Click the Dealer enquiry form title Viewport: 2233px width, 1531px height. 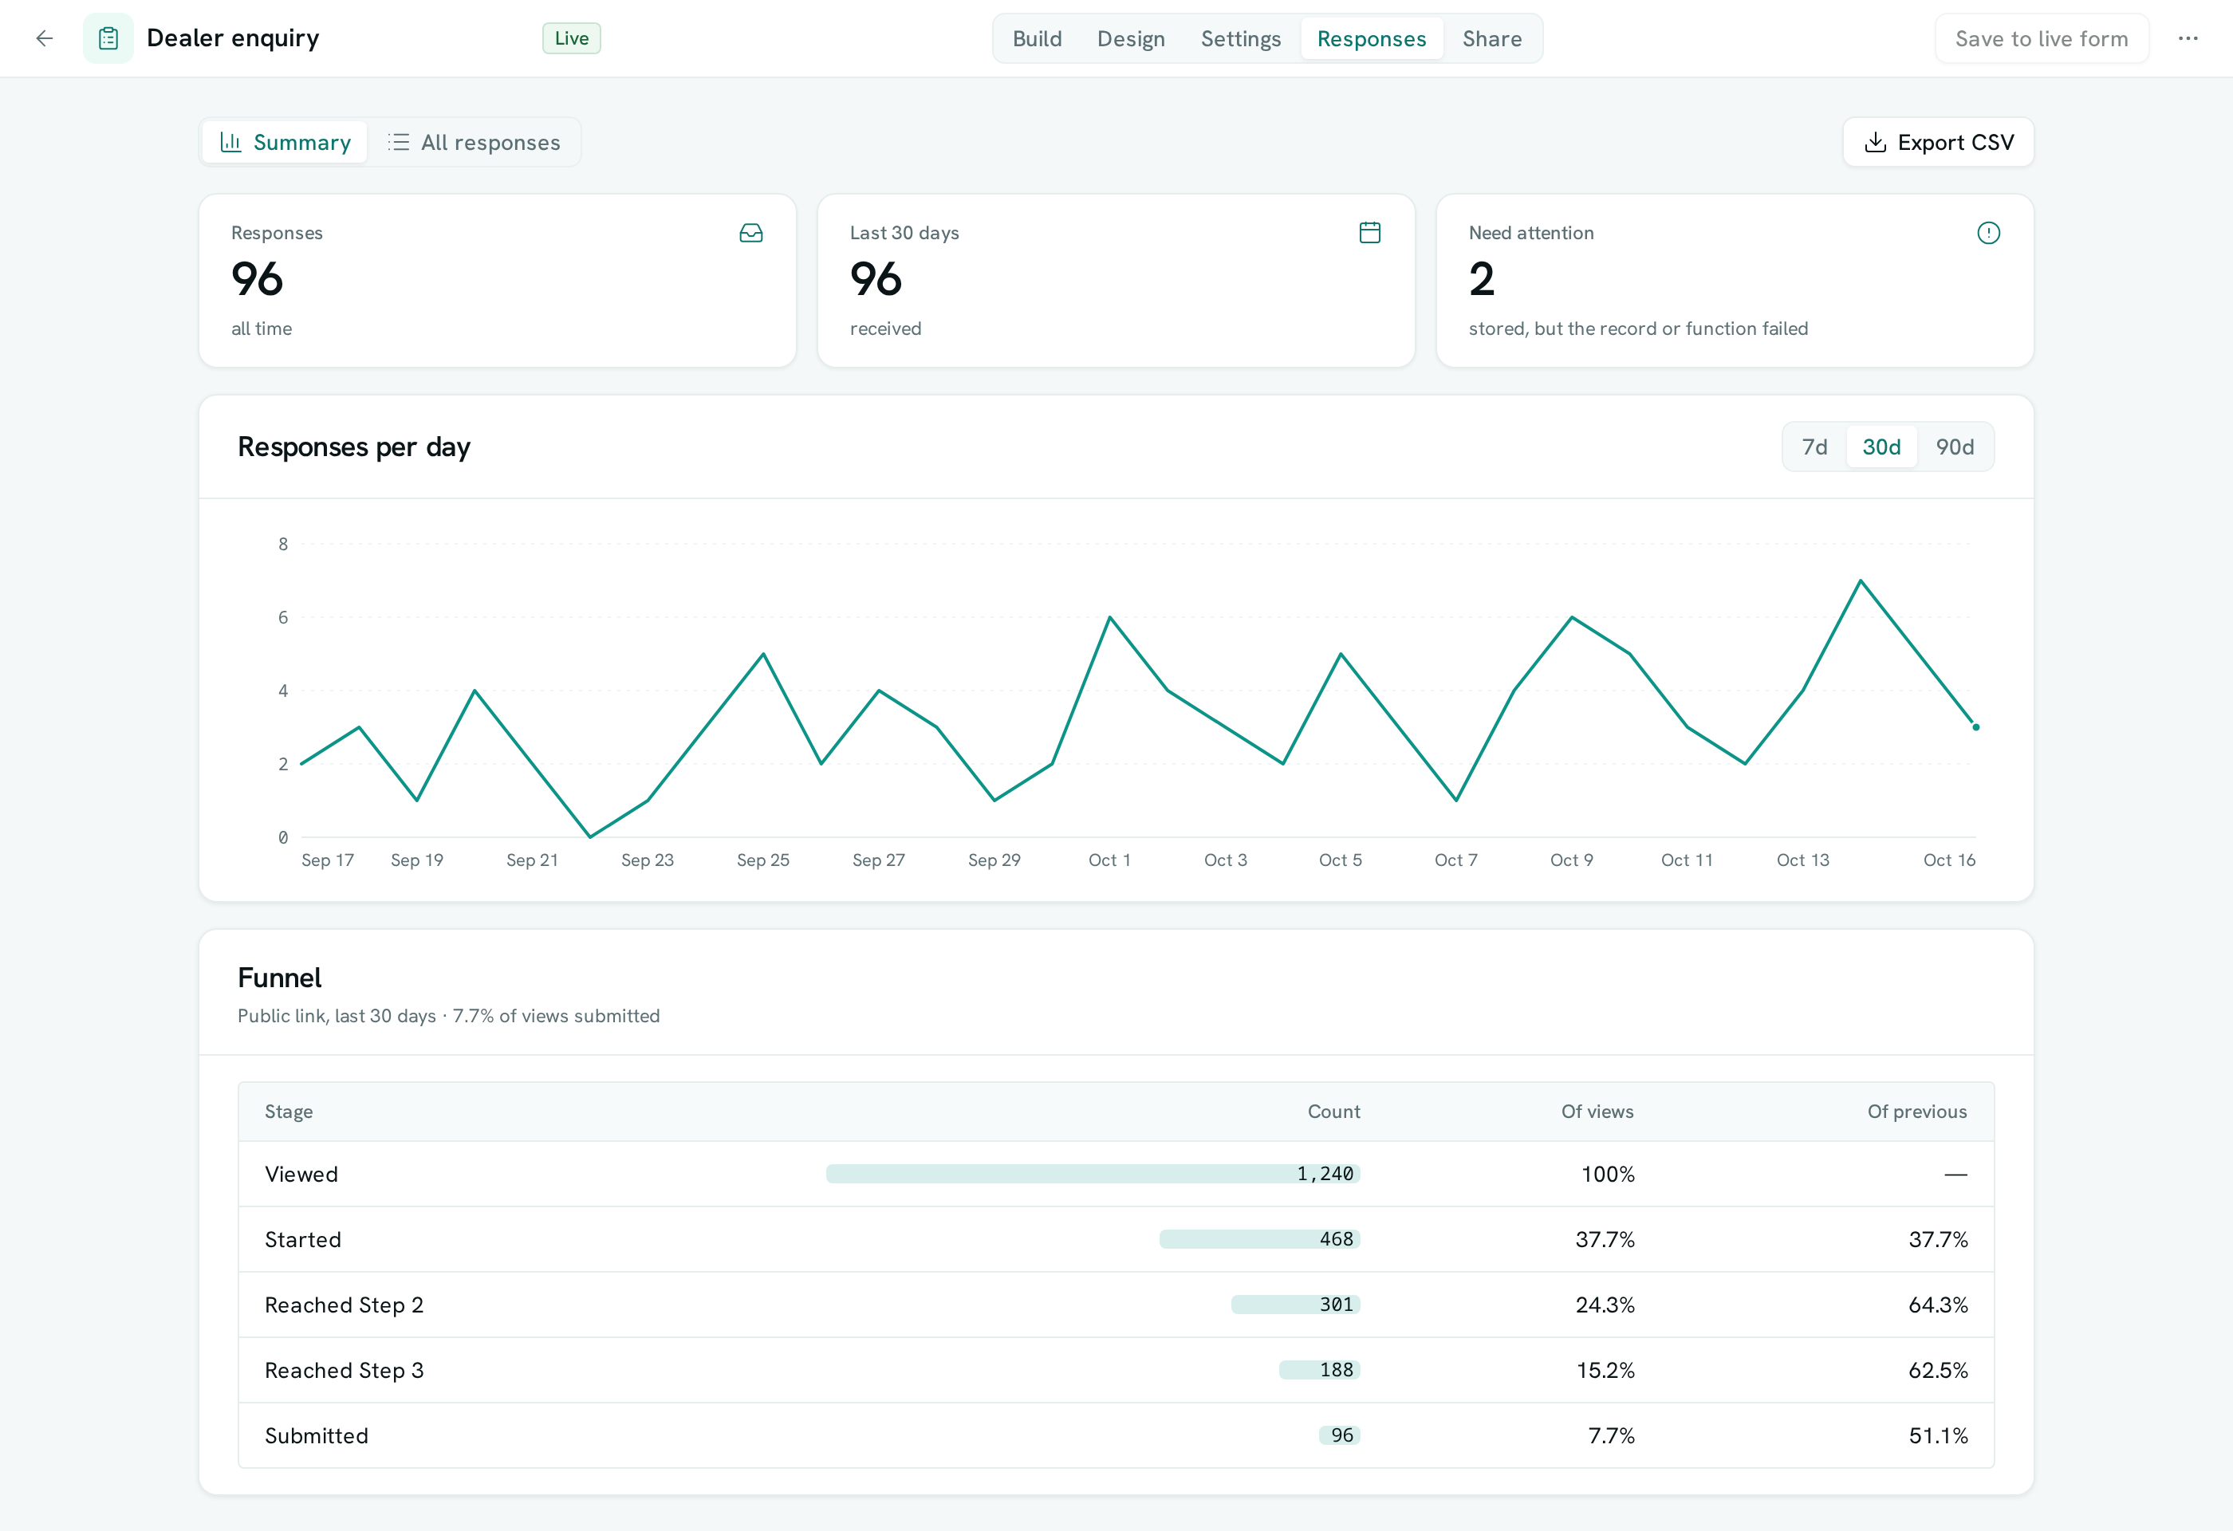(233, 38)
